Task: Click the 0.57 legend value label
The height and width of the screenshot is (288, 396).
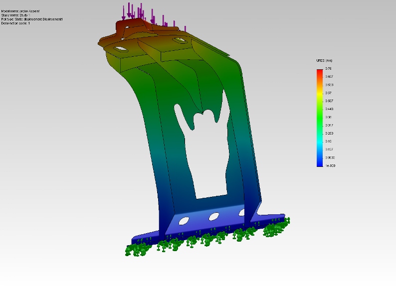Action: (329, 93)
